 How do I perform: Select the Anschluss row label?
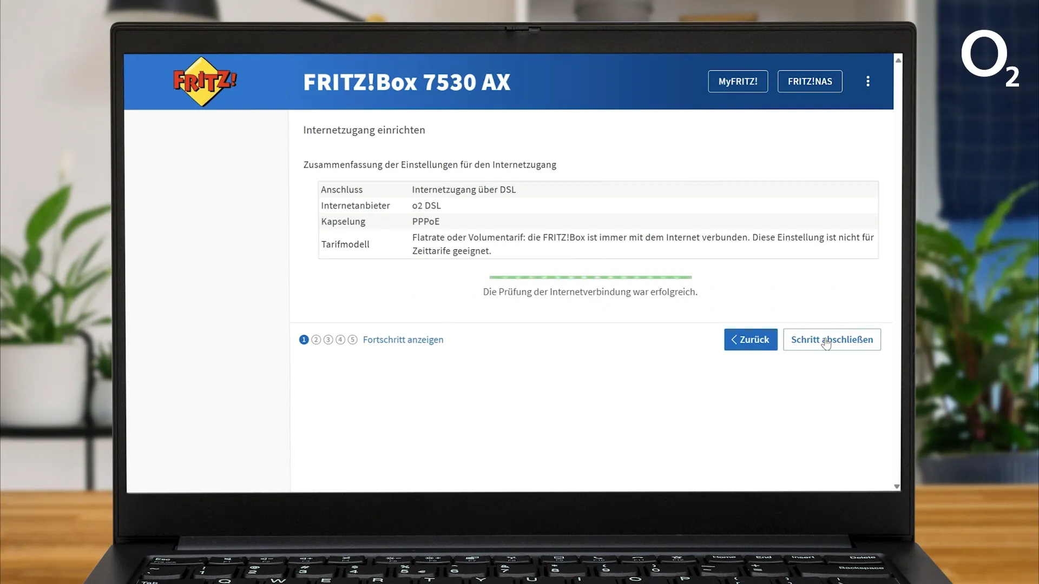click(341, 189)
